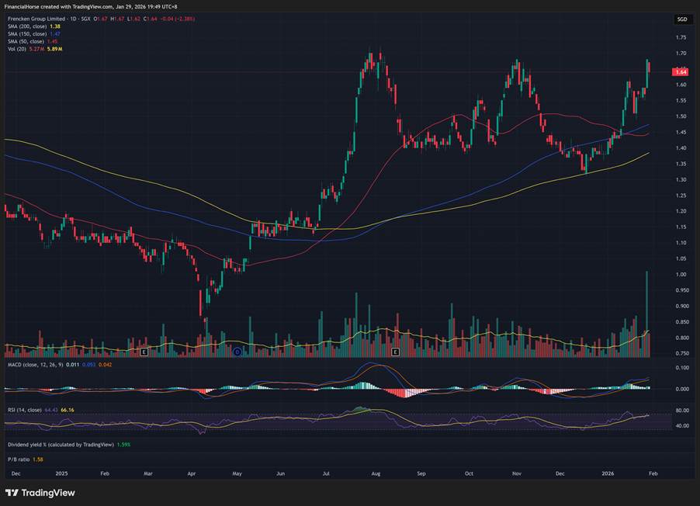The width and height of the screenshot is (700, 506).
Task: Click the Aug label on time axis
Action: [375, 472]
